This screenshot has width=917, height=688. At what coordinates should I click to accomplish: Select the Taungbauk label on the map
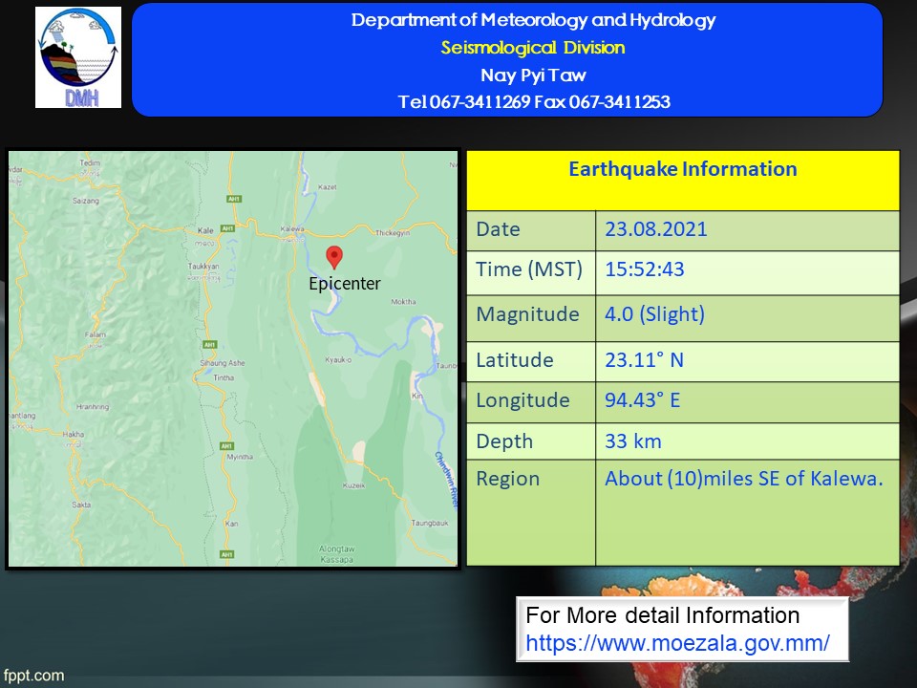click(x=429, y=523)
